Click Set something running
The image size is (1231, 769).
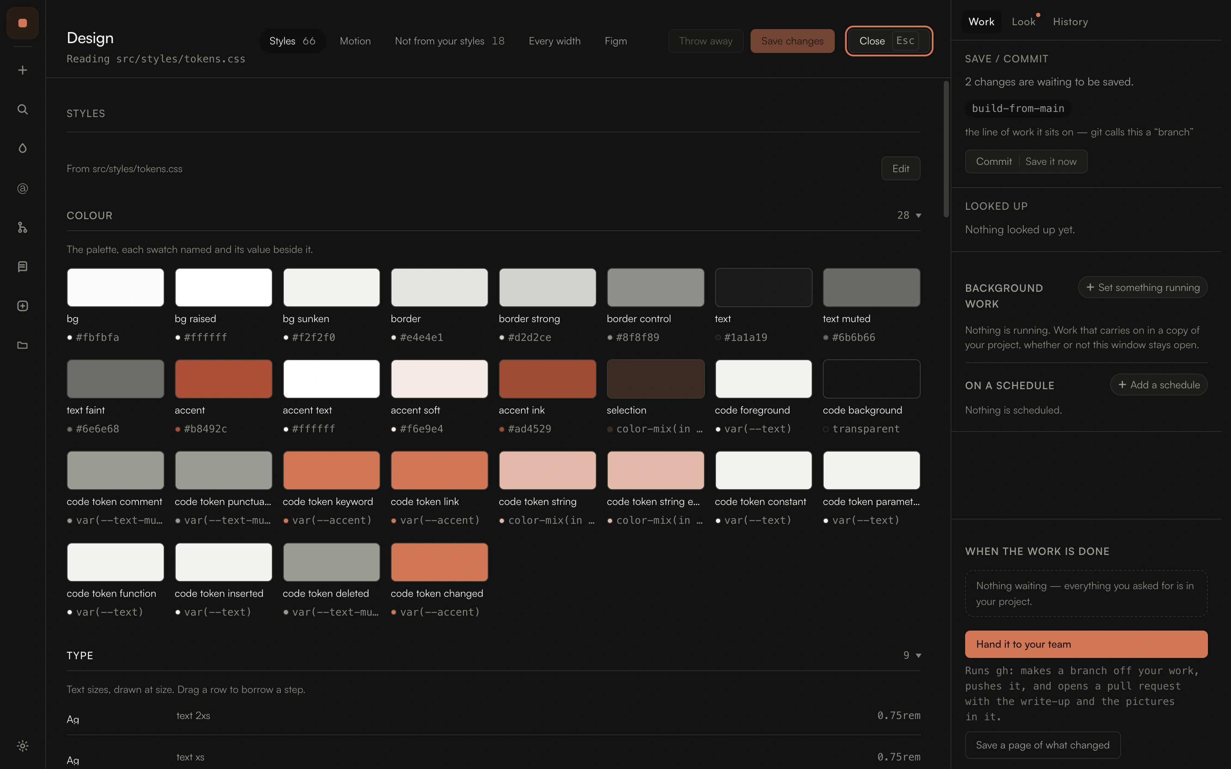(x=1143, y=288)
